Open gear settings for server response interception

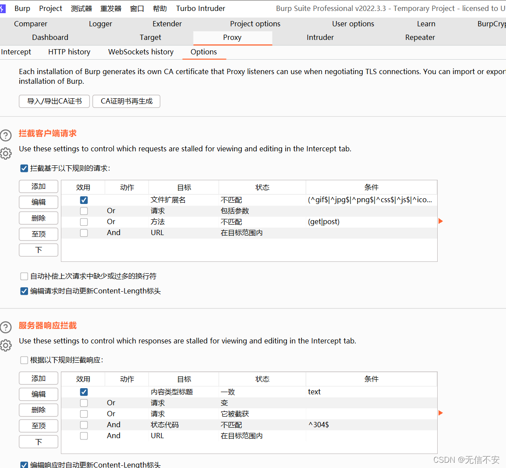tap(6, 345)
